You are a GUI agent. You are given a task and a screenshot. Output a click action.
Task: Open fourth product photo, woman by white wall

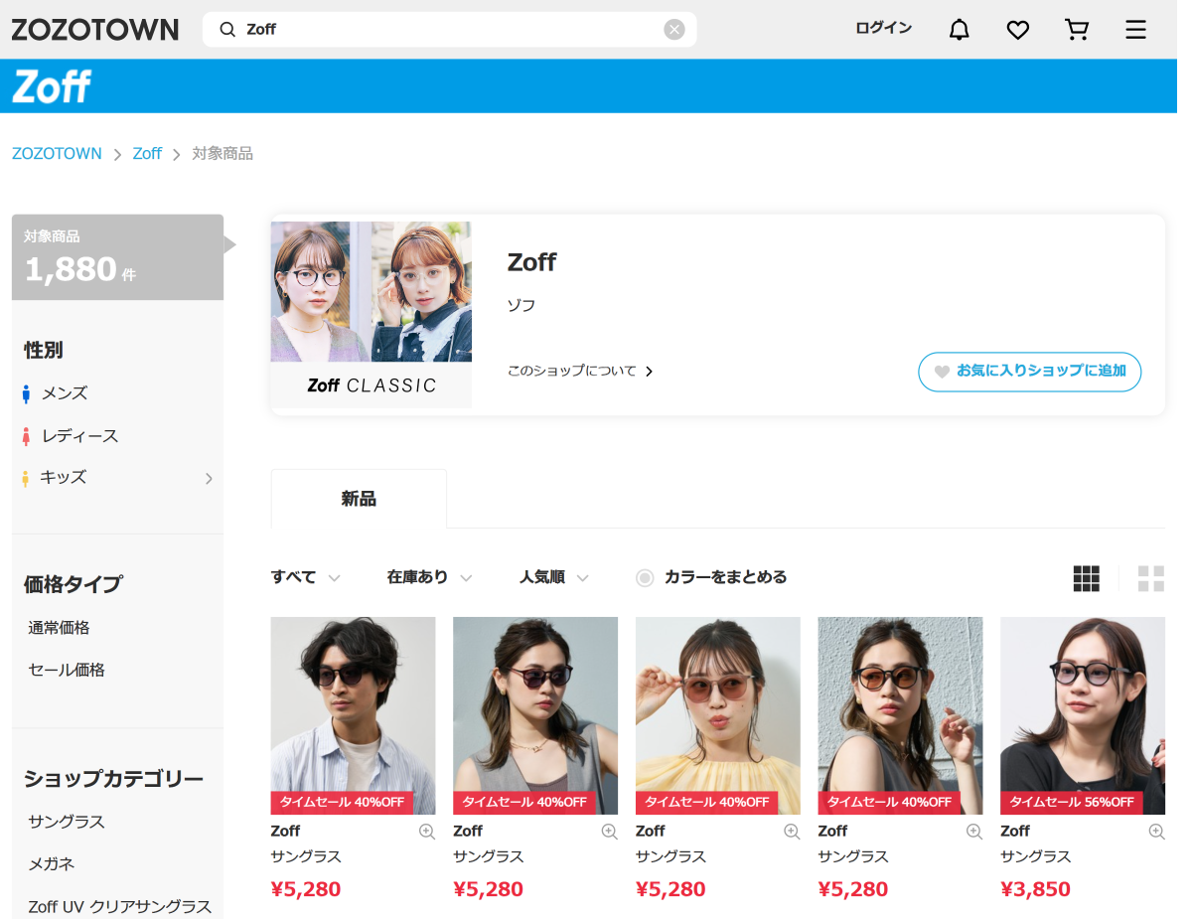click(x=900, y=716)
